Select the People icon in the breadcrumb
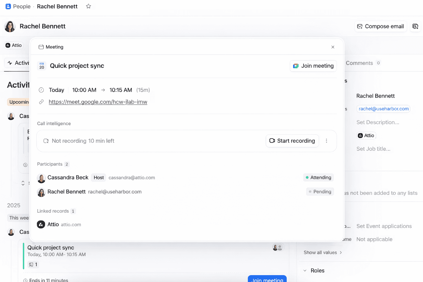The image size is (423, 282). coord(8,6)
